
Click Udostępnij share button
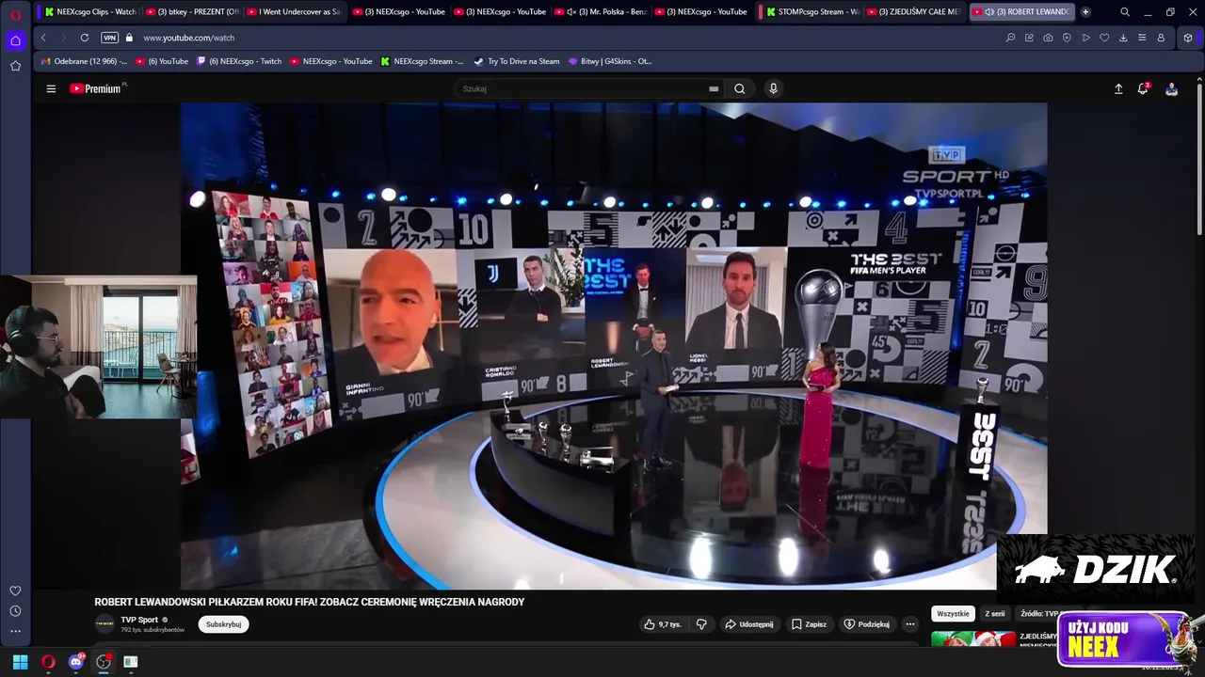tap(748, 624)
